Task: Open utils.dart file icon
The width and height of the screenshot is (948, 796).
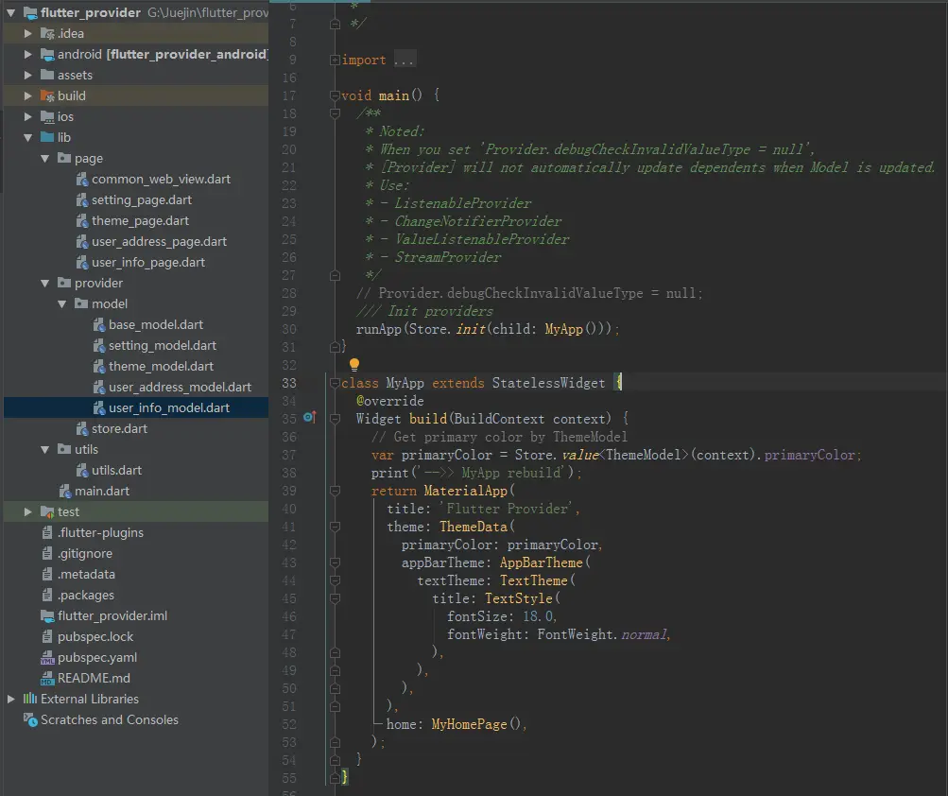Action: tap(82, 470)
